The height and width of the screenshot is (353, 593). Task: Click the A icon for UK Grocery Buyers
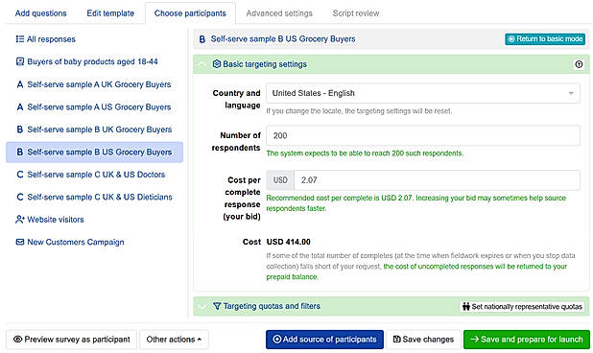[x=20, y=84]
